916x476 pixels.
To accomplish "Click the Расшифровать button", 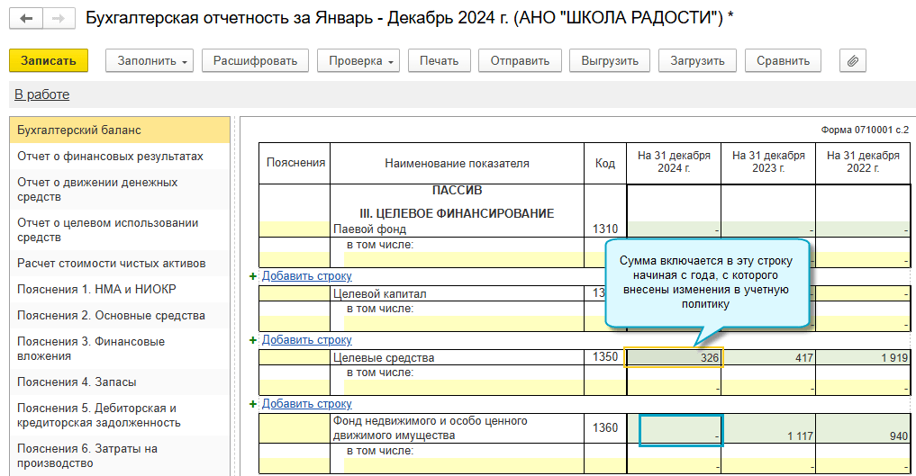I will tap(256, 60).
